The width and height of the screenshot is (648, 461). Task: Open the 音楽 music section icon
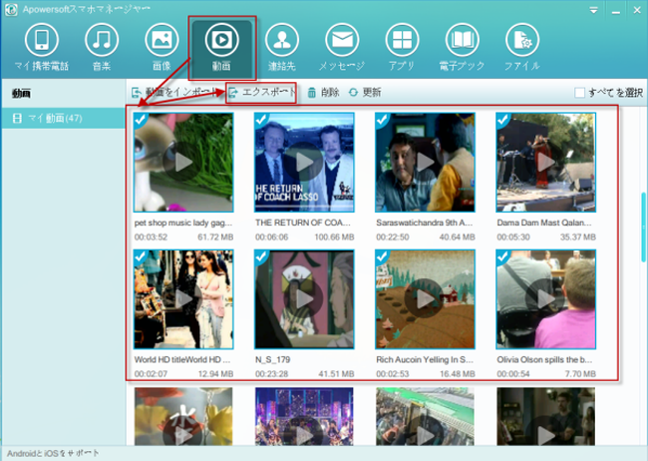coord(102,40)
